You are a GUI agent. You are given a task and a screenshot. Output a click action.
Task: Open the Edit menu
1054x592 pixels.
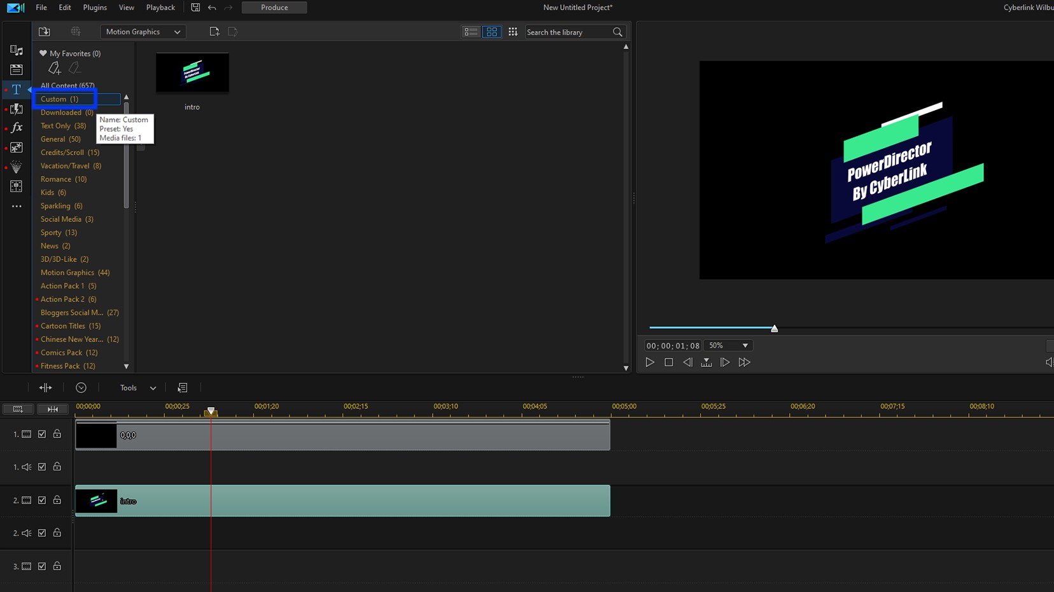pos(65,8)
